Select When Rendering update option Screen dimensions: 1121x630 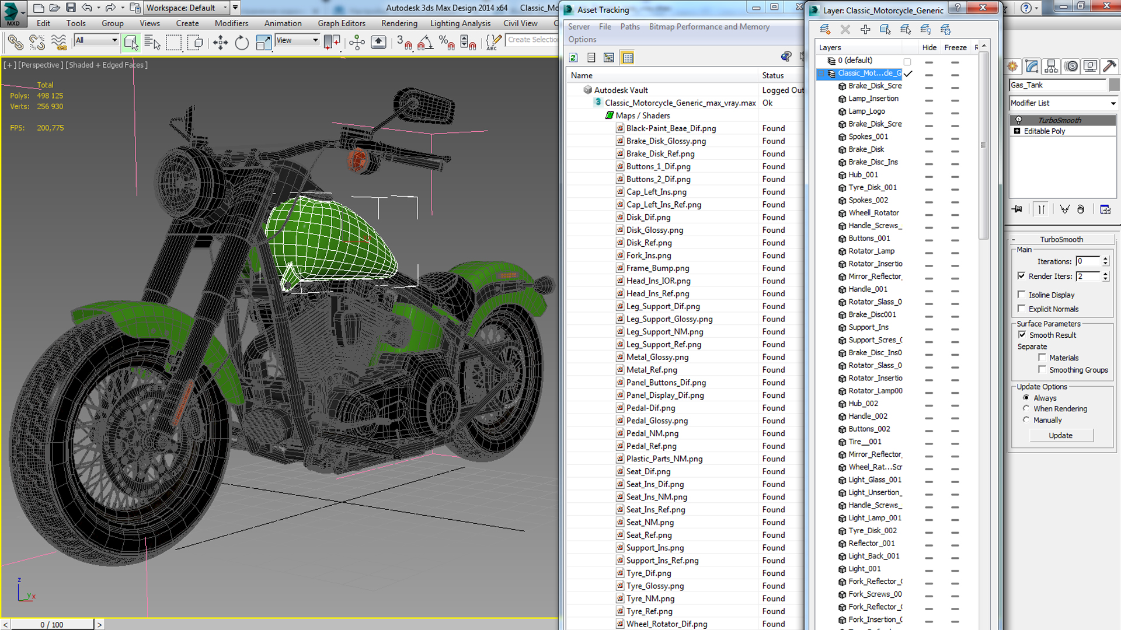point(1026,408)
